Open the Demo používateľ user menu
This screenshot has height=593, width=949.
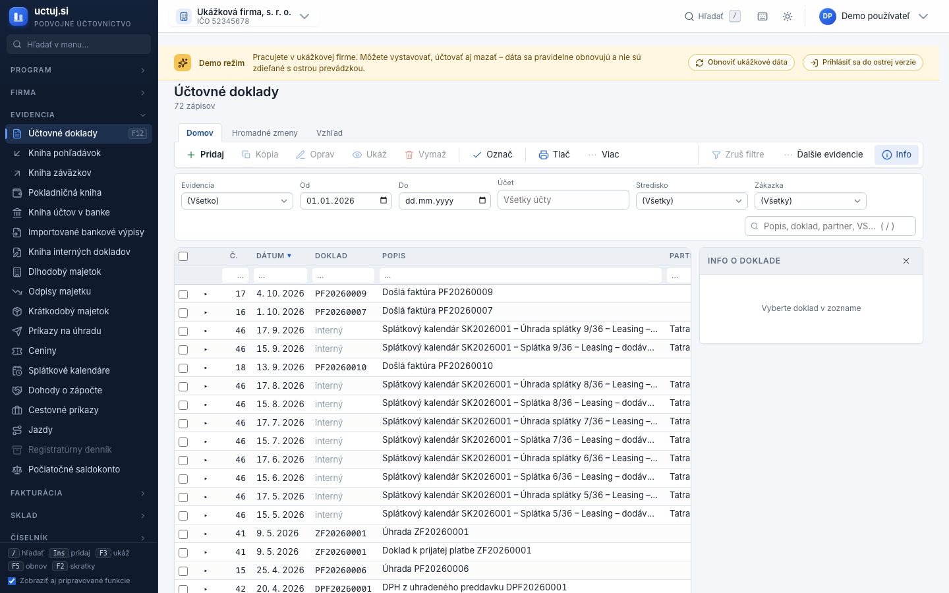(x=874, y=16)
